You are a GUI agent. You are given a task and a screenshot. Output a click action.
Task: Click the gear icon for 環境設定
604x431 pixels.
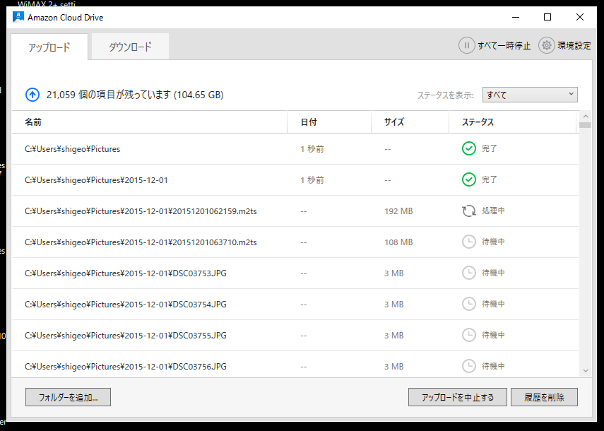pos(547,45)
